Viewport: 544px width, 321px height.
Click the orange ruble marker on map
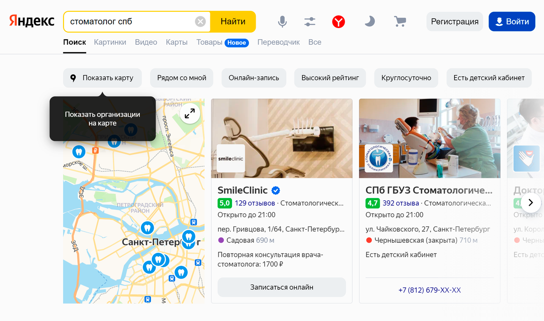95,151
